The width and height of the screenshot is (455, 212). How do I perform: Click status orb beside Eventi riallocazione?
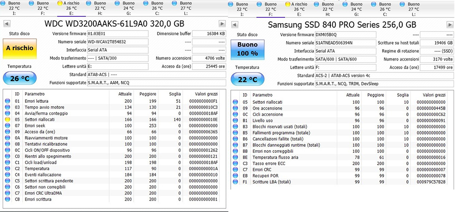7,175
